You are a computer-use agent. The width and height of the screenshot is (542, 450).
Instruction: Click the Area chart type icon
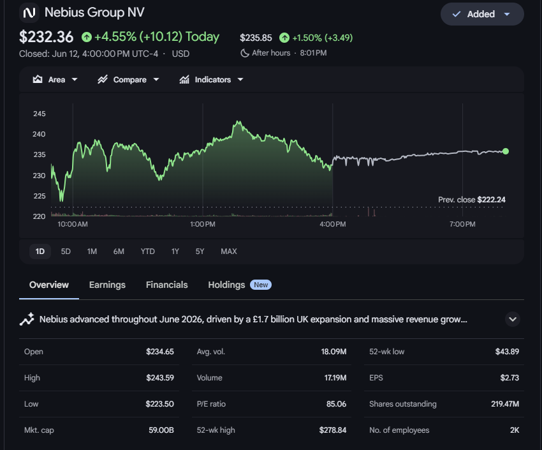38,80
